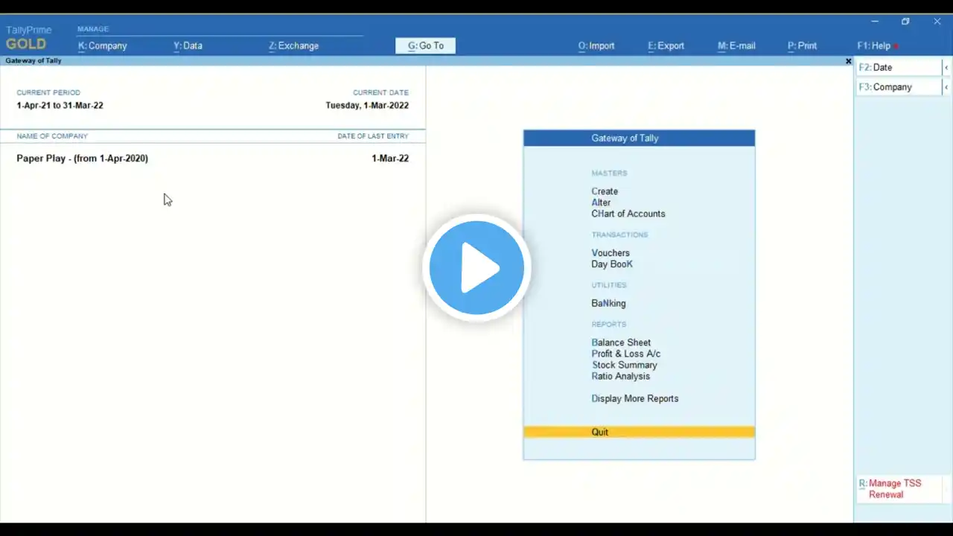The width and height of the screenshot is (953, 536).
Task: Open the Y: Data menu
Action: point(188,45)
